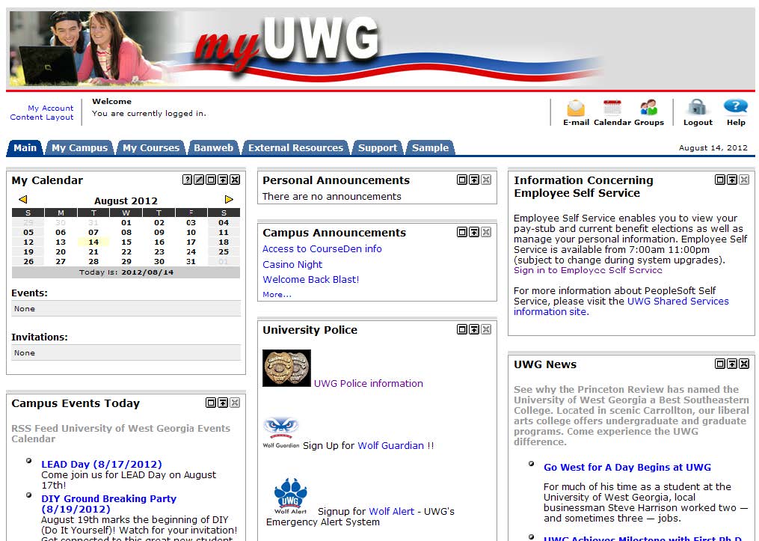The image size is (759, 541).
Task: Open My Calendar help icon
Action: coord(188,180)
